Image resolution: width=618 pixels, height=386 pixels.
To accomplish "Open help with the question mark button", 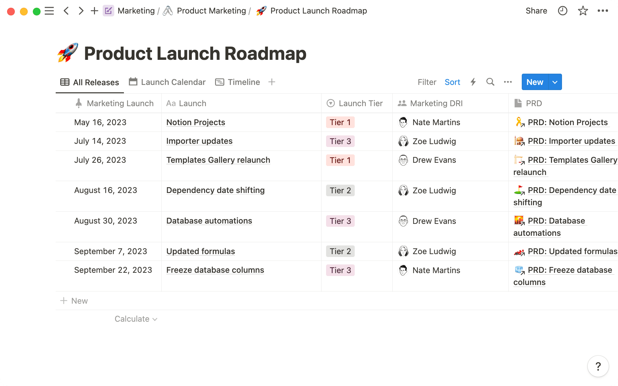I will (598, 366).
